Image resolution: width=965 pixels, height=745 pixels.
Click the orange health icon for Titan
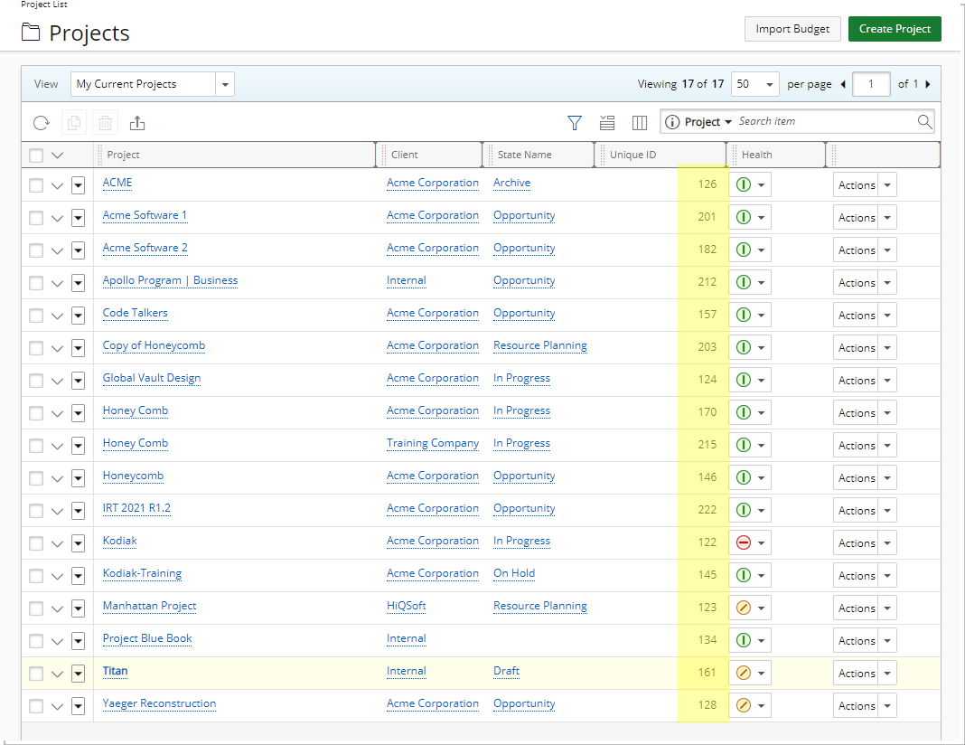tap(744, 673)
